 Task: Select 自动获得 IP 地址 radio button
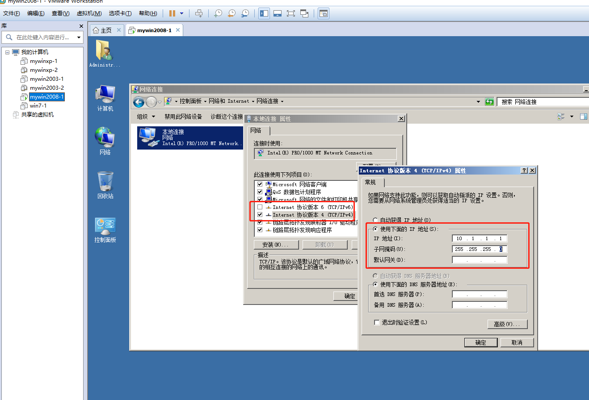point(374,220)
